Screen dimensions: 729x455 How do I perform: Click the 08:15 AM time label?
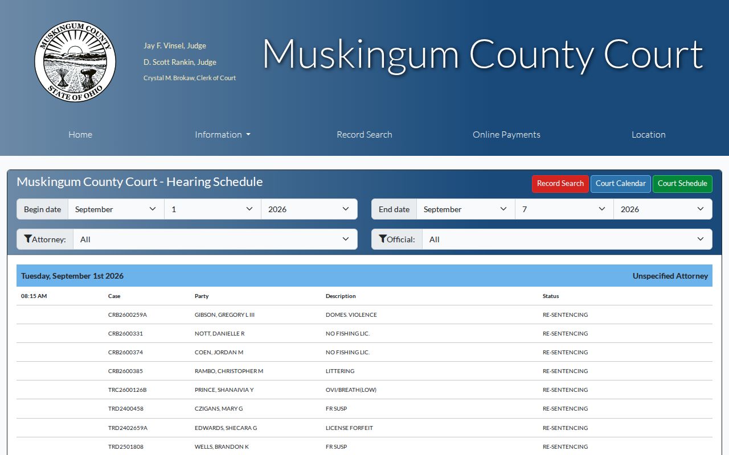(x=34, y=296)
